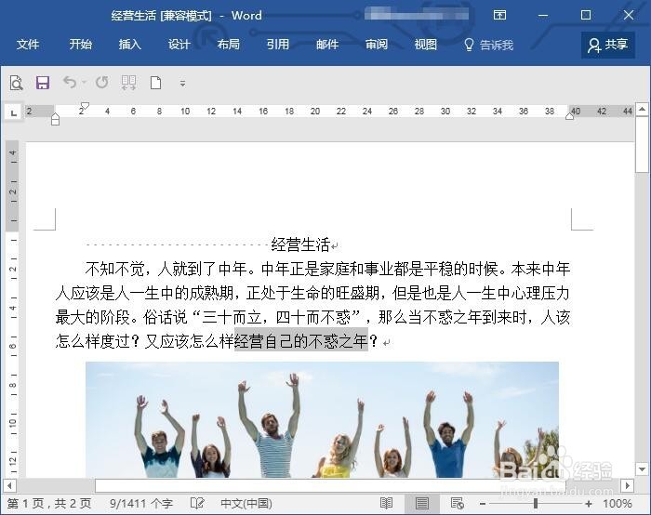Click the horizontal scrollbar thumb

pyautogui.click(x=330, y=485)
